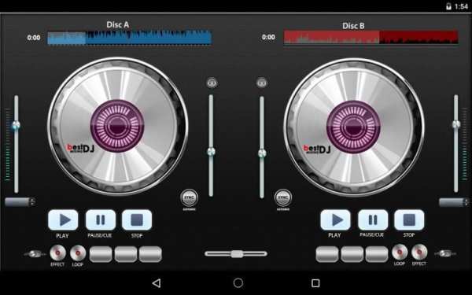Tap the Android back navigation button

point(157,283)
